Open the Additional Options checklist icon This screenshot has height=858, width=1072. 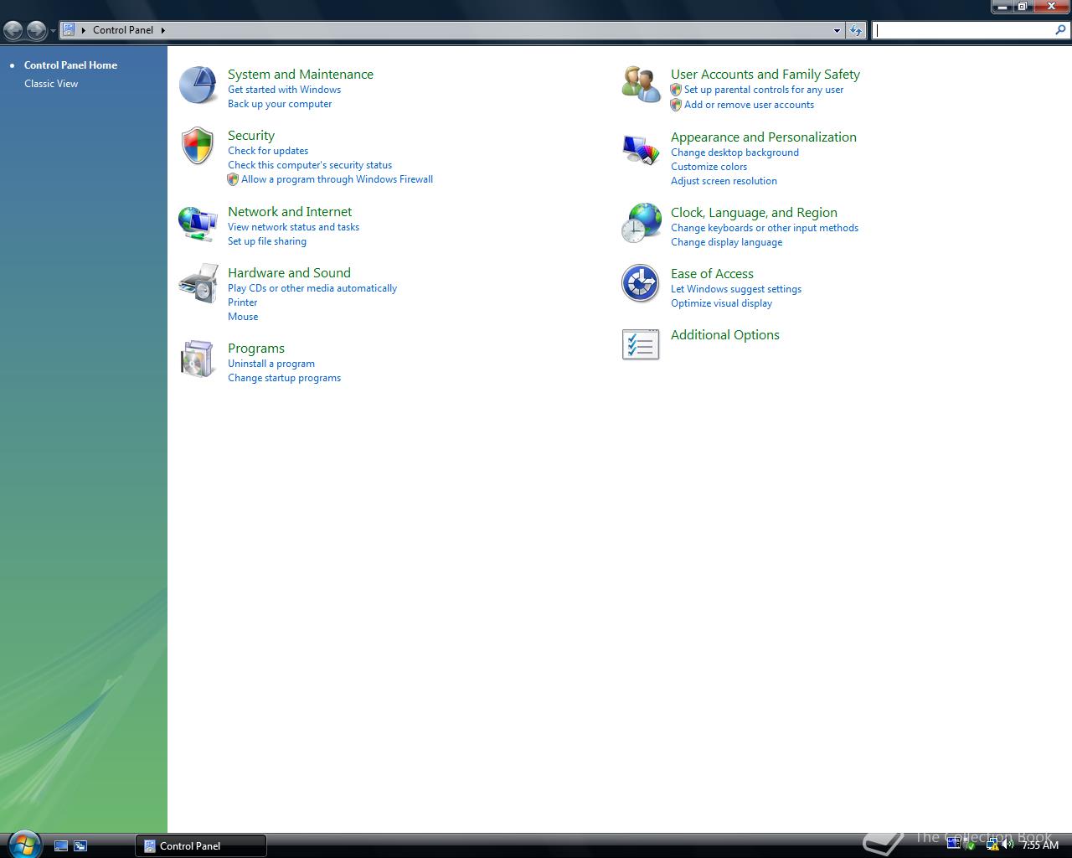(x=641, y=344)
